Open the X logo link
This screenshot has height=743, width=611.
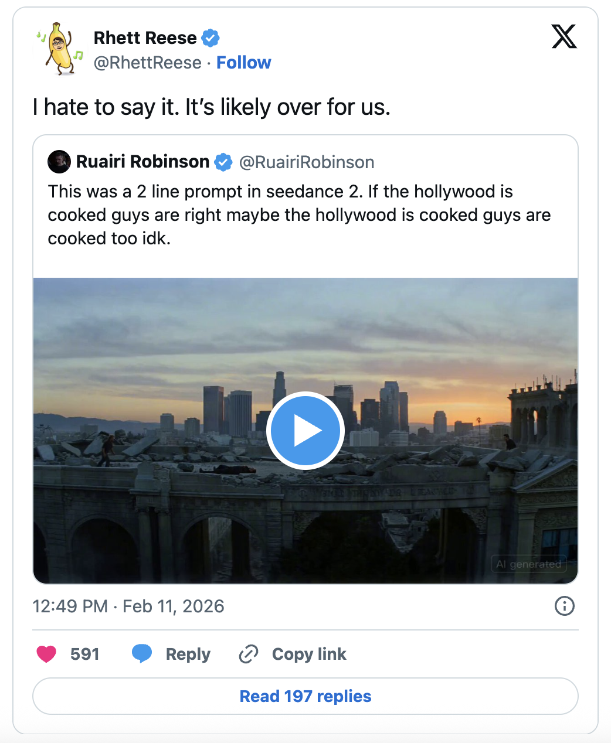click(x=564, y=36)
